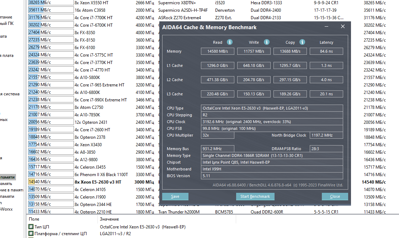The width and height of the screenshot is (399, 238).
Task: Click Motherboard field Intel X99H
Action: 272,169
